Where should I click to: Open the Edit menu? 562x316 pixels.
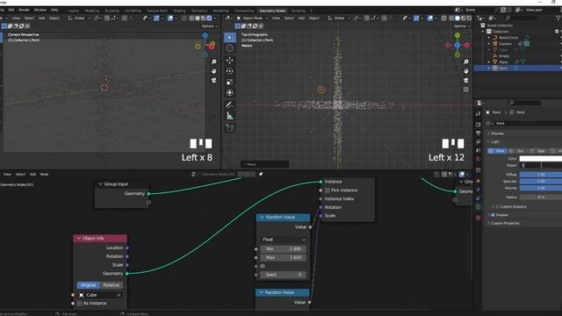(11, 10)
